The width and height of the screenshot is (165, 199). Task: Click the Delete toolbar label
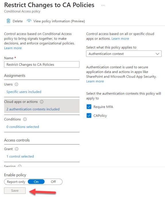tap(18, 21)
